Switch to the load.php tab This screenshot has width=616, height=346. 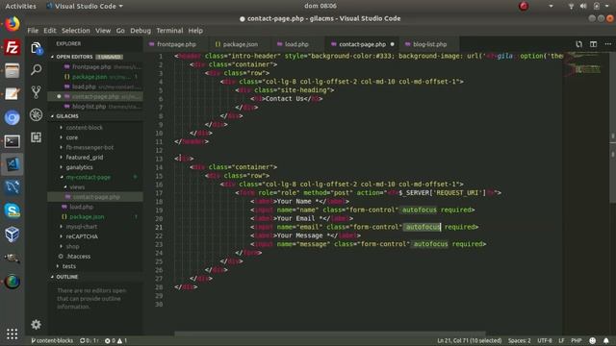(296, 44)
